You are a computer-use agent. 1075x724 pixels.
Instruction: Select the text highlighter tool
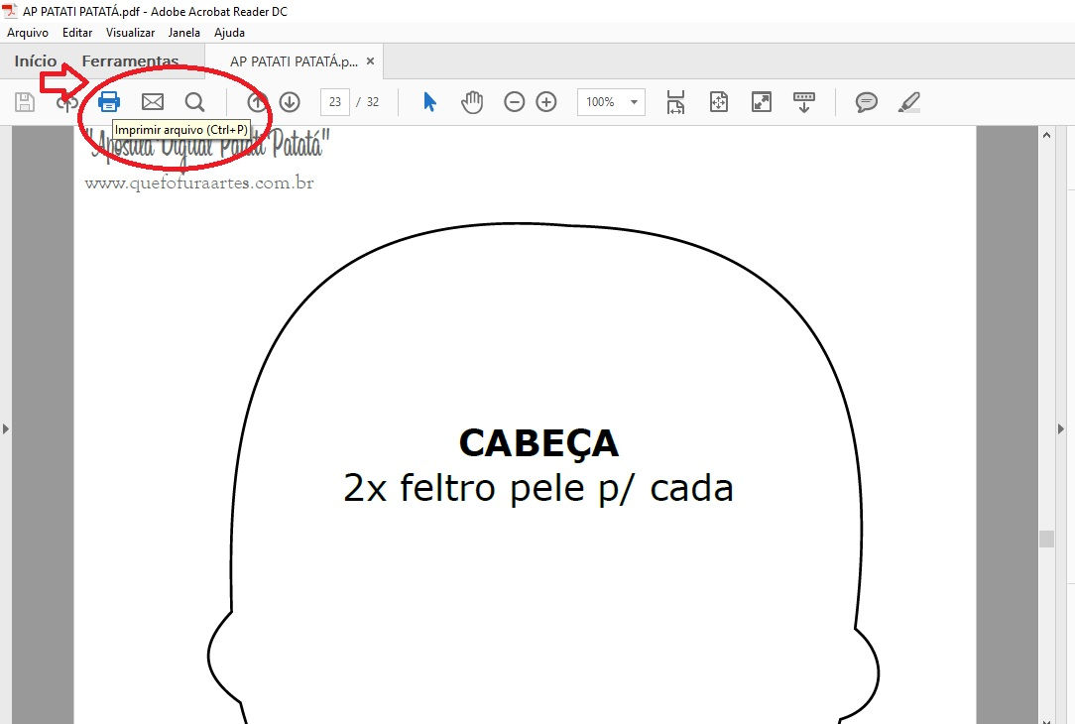coord(909,101)
